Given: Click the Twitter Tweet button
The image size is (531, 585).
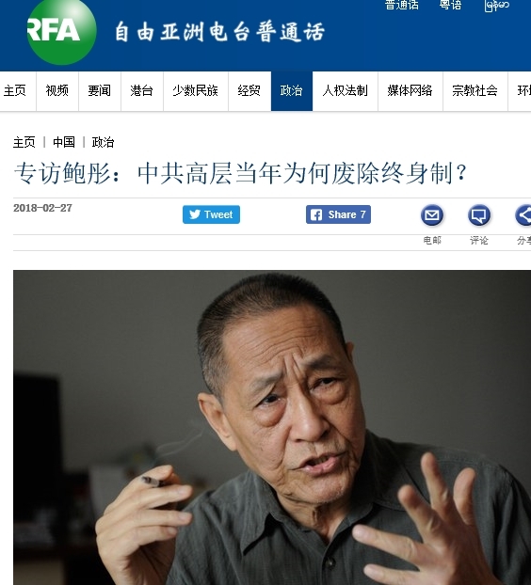Looking at the screenshot, I should click(211, 214).
